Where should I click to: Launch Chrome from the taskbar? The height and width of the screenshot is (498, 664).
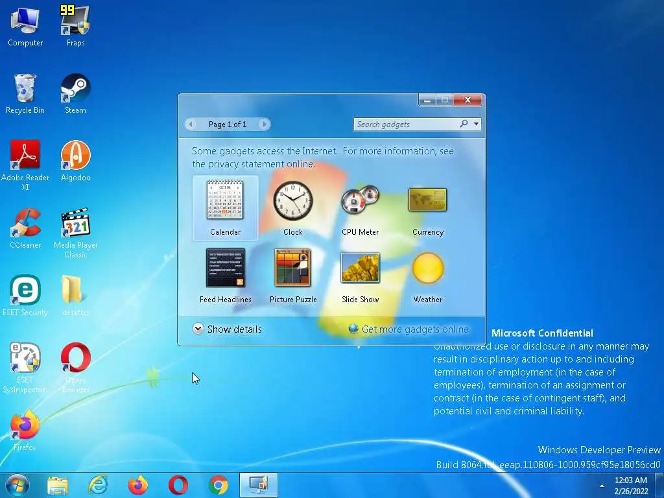point(219,485)
